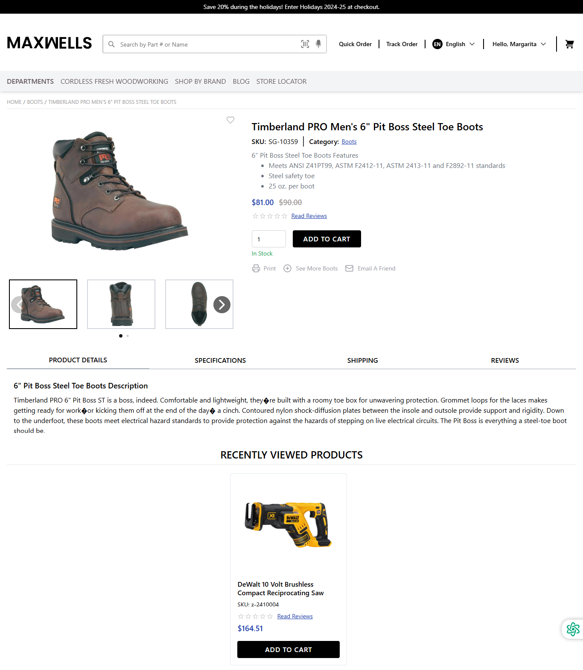This screenshot has width=583, height=670.
Task: Go to next thumbnail with carousel arrow
Action: (222, 305)
